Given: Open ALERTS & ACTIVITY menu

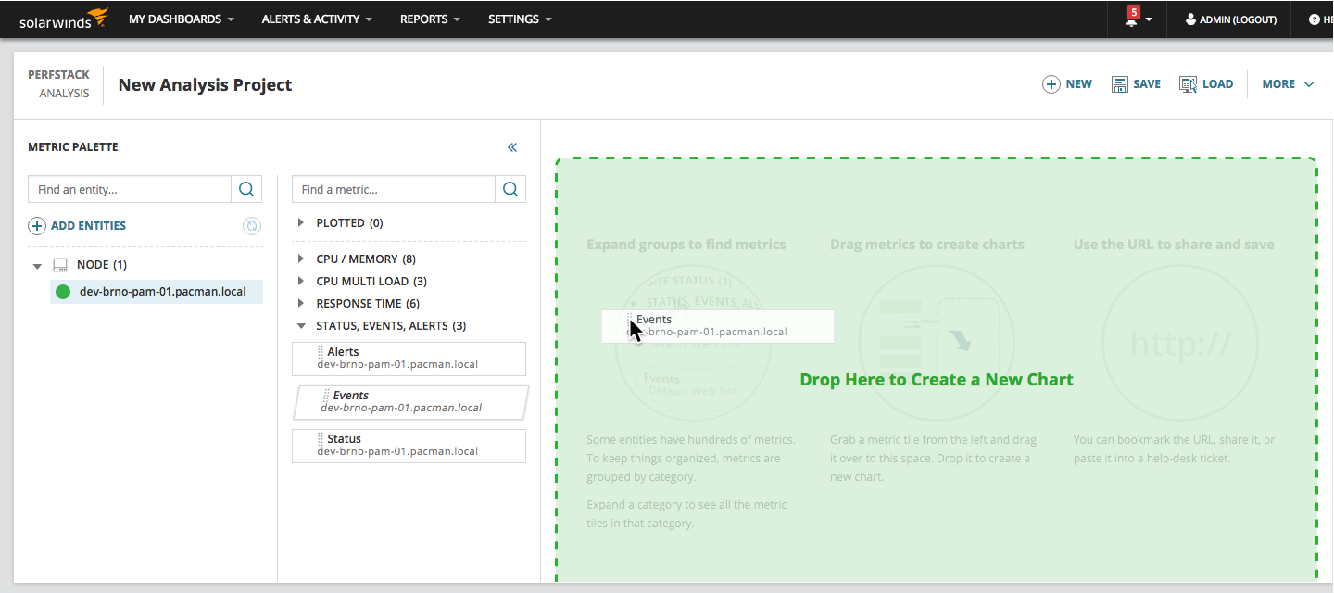Looking at the screenshot, I should click(317, 19).
